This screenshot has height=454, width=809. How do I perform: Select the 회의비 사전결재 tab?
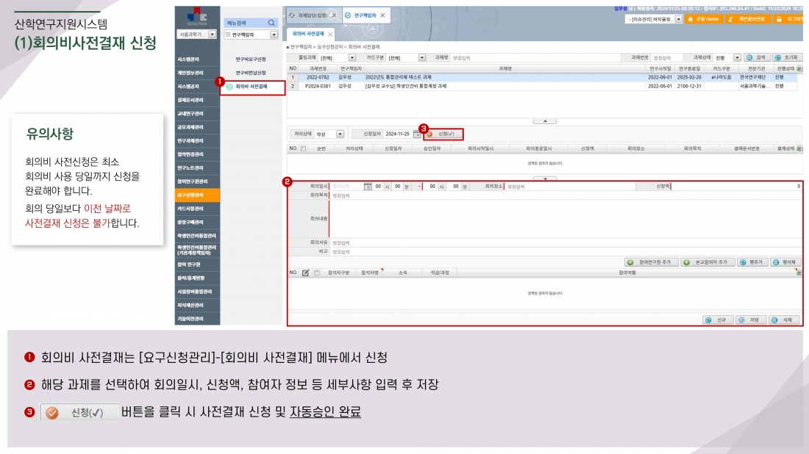pyautogui.click(x=307, y=33)
